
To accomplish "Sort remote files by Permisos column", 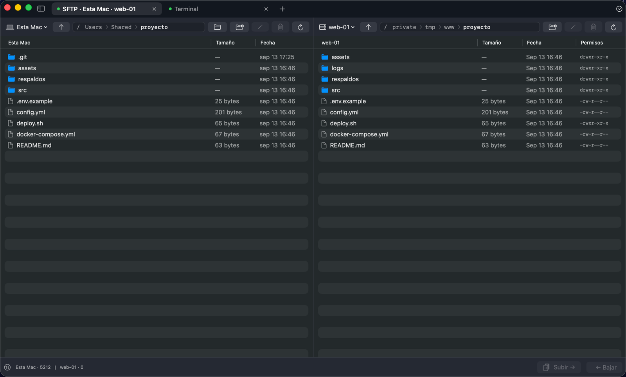I will [592, 43].
